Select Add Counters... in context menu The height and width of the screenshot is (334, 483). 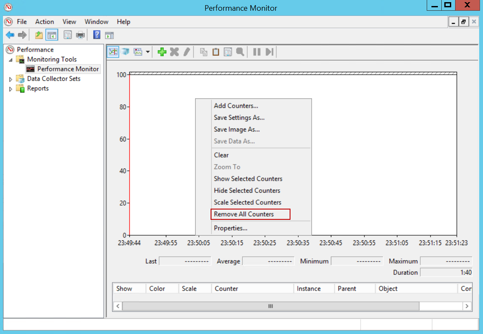236,106
